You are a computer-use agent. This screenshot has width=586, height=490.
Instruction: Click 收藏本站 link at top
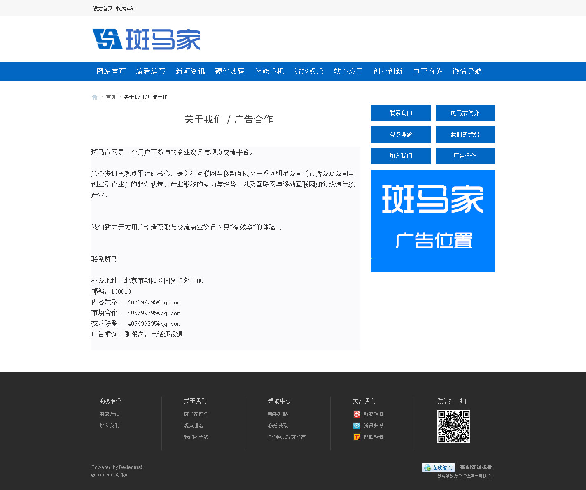click(x=126, y=9)
